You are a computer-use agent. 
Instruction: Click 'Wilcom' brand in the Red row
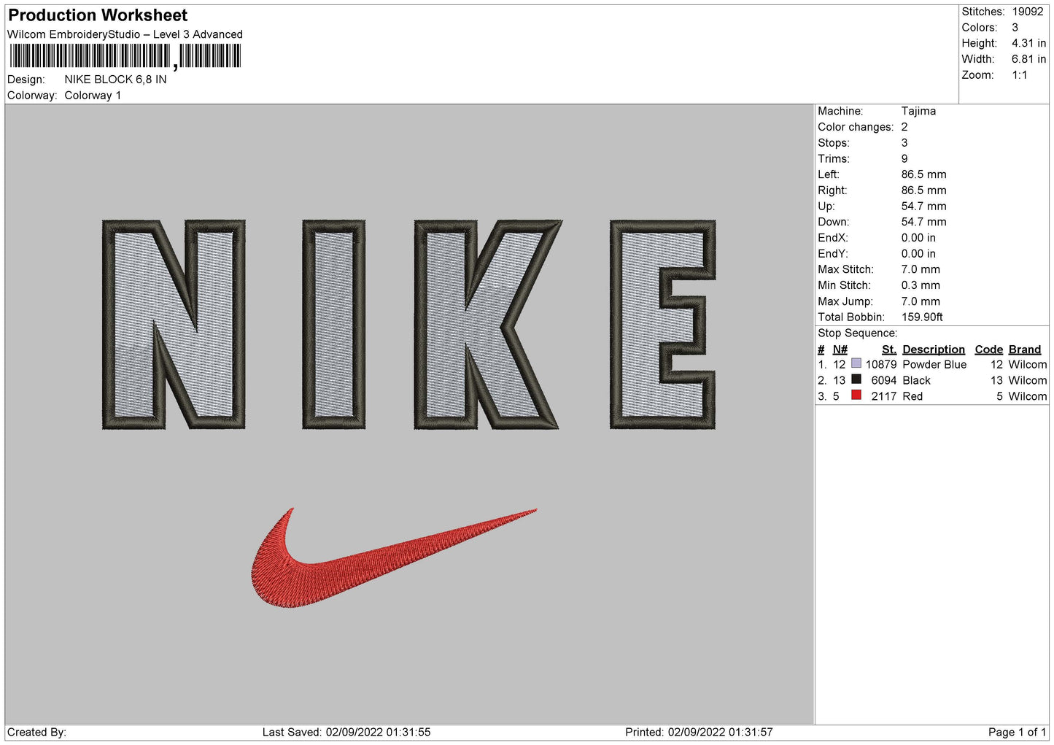pyautogui.click(x=1028, y=396)
